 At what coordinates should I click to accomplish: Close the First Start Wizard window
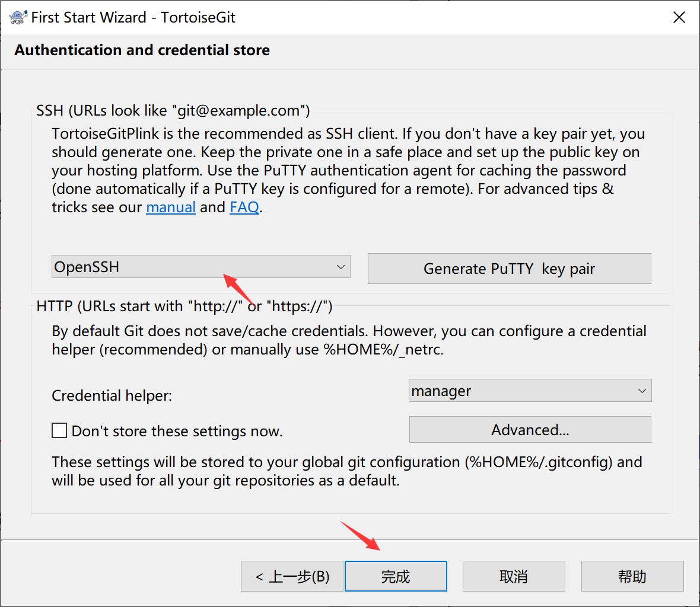679,17
